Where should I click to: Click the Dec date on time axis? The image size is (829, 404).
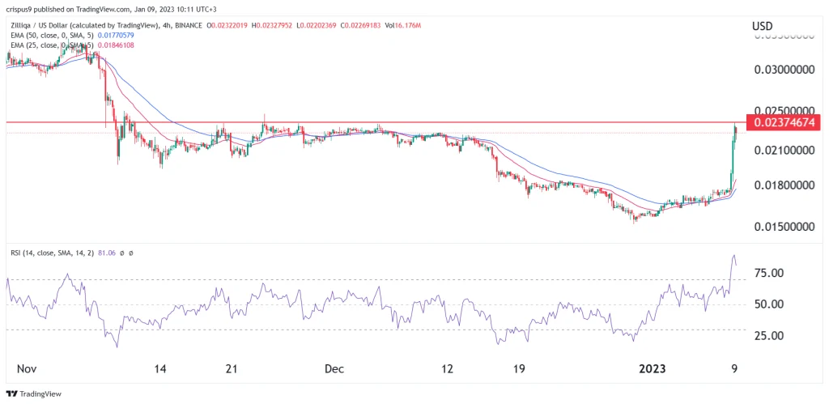click(335, 368)
